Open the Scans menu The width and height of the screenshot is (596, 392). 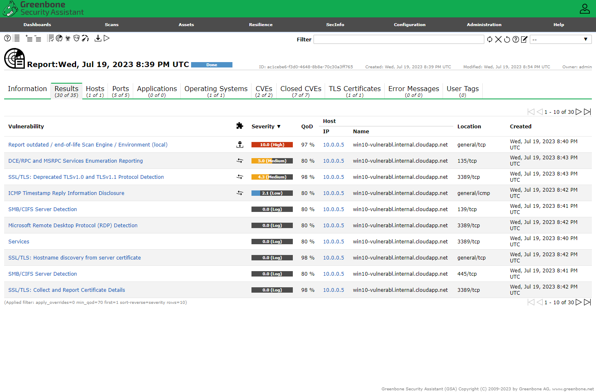pos(112,24)
